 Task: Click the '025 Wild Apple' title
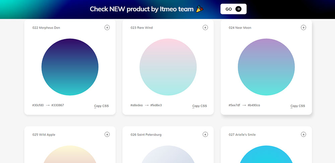pos(44,135)
